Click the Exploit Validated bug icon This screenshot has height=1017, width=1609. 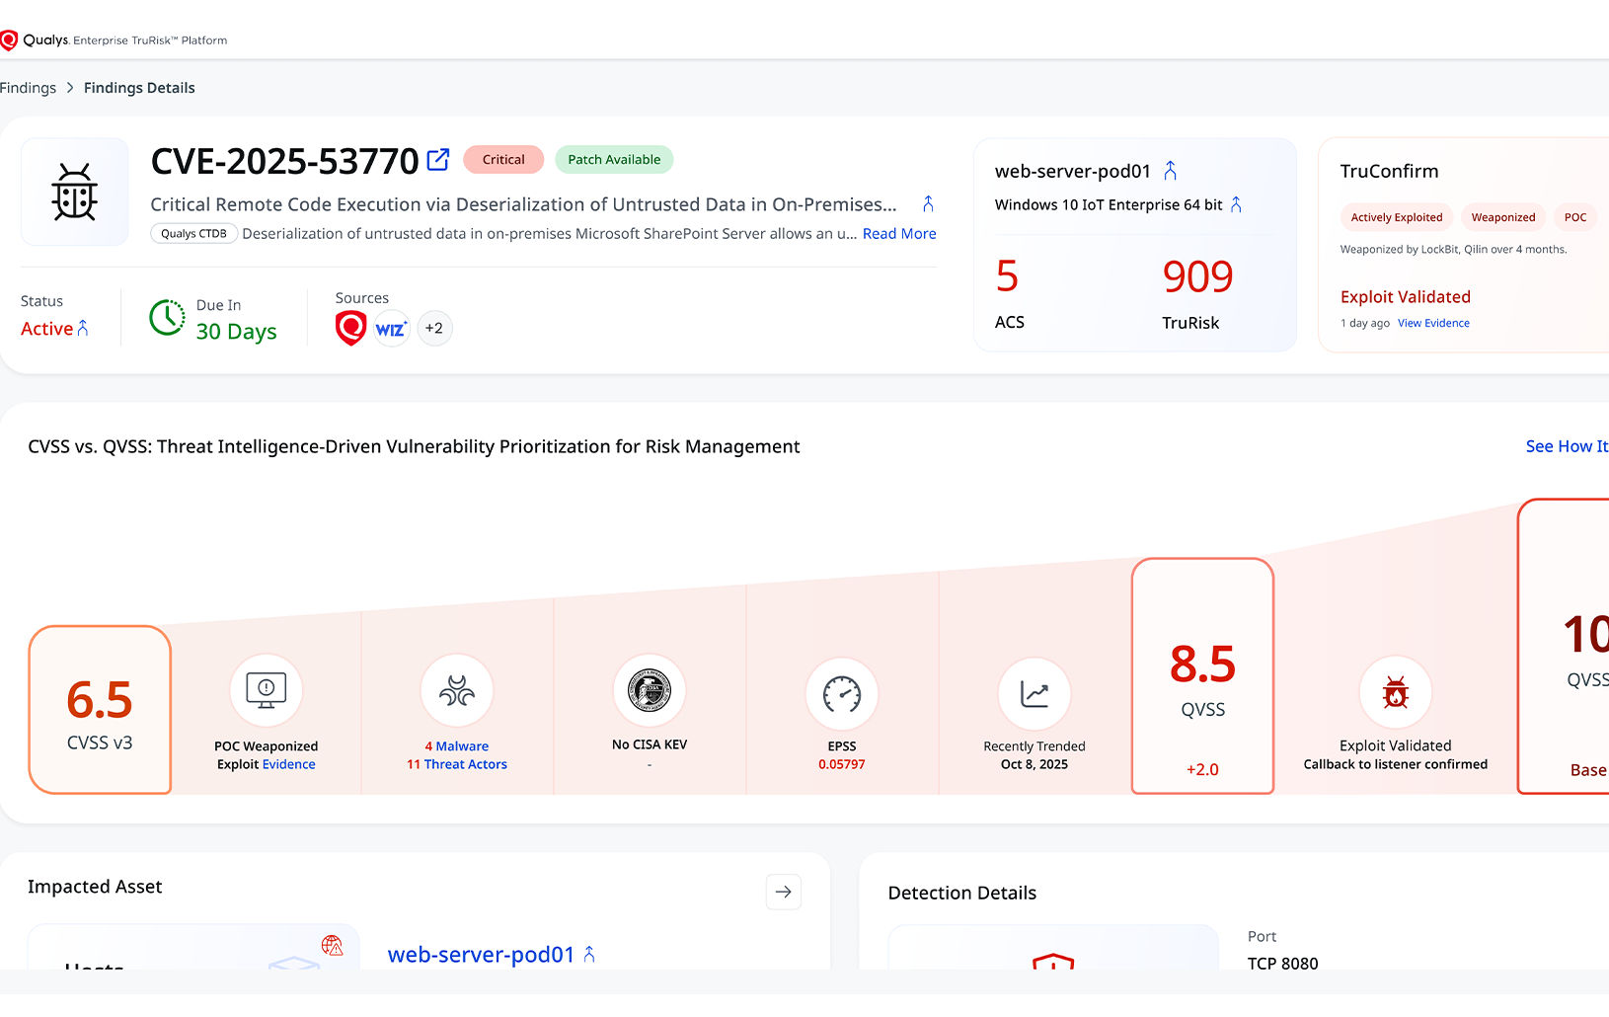[x=1396, y=692]
